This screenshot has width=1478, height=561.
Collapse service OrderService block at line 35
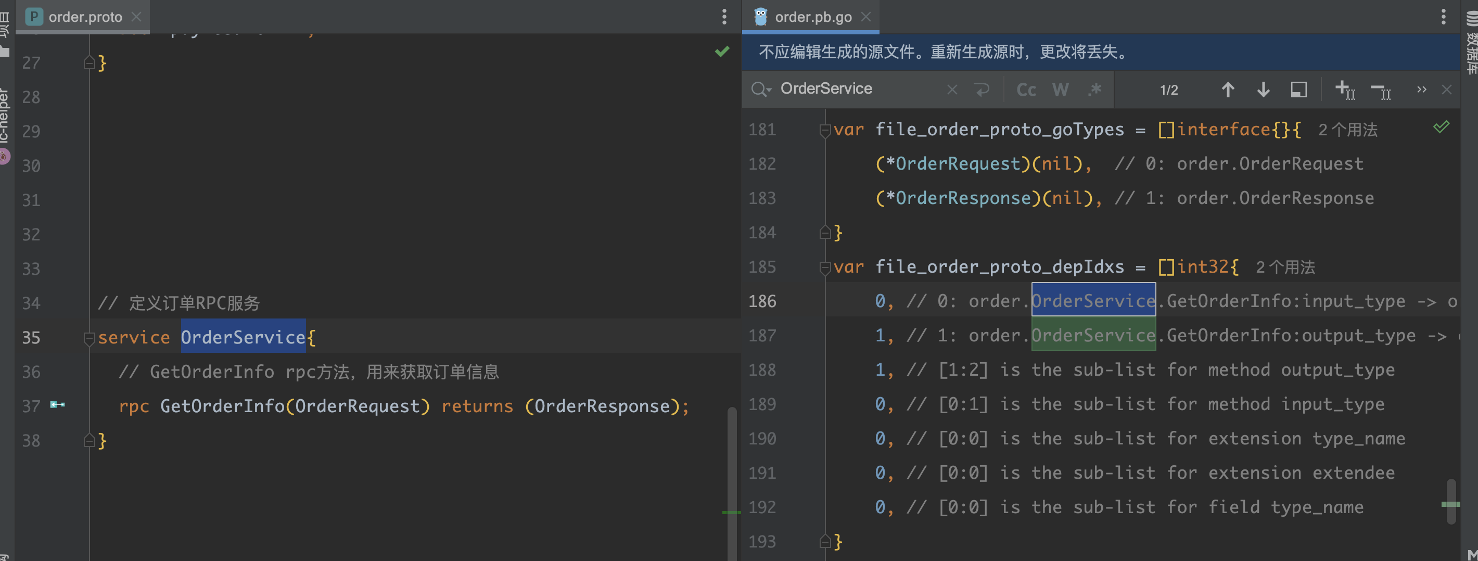point(89,338)
